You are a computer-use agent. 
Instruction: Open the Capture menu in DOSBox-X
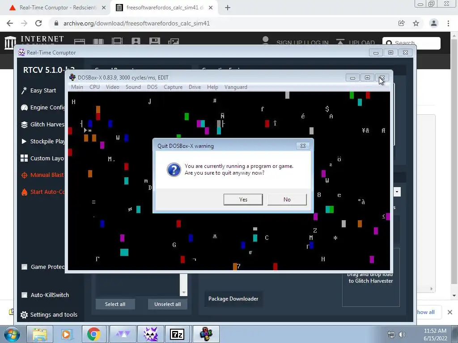tap(173, 87)
